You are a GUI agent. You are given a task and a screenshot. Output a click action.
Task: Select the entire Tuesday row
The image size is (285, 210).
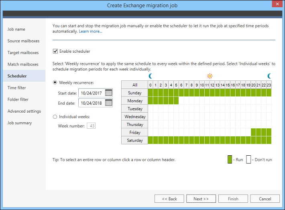[135, 109]
